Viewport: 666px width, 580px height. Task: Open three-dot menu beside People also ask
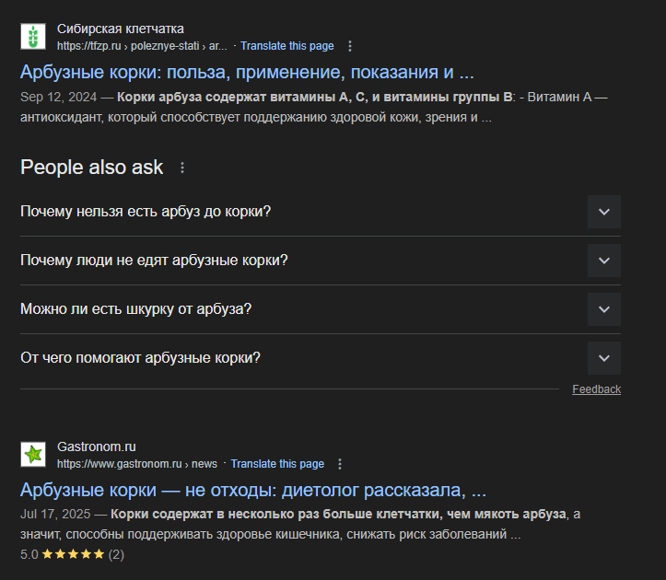[x=182, y=168]
